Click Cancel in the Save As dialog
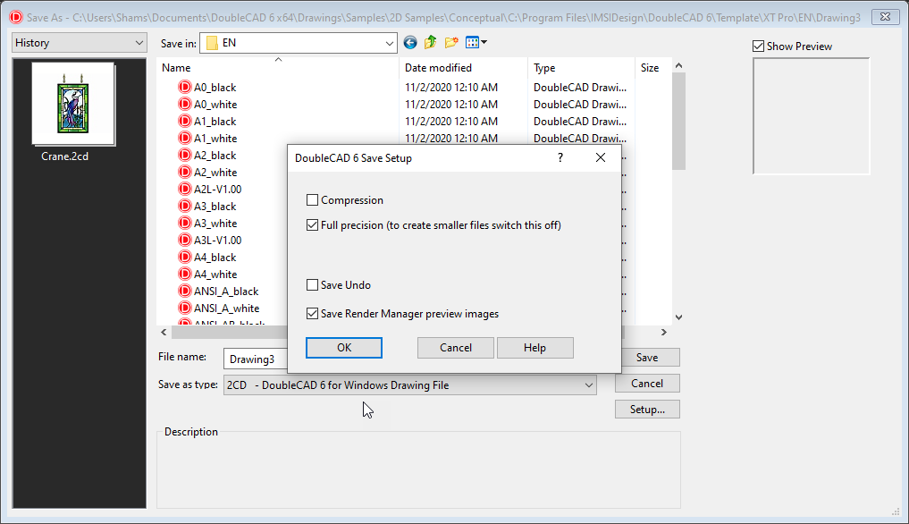This screenshot has height=524, width=909. pyautogui.click(x=647, y=384)
